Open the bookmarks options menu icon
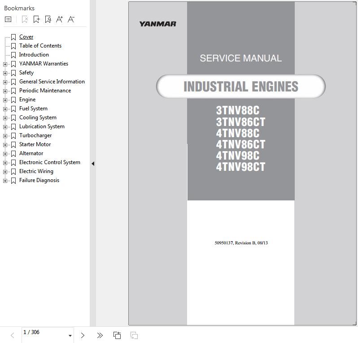 pyautogui.click(x=8, y=19)
